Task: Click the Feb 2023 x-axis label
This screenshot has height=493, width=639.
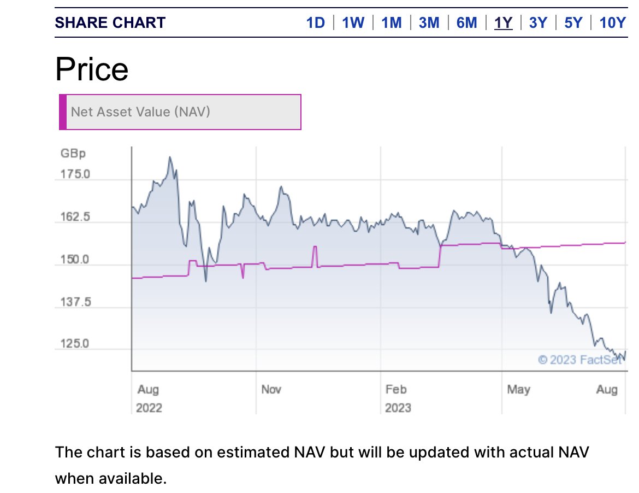Action: (x=398, y=398)
